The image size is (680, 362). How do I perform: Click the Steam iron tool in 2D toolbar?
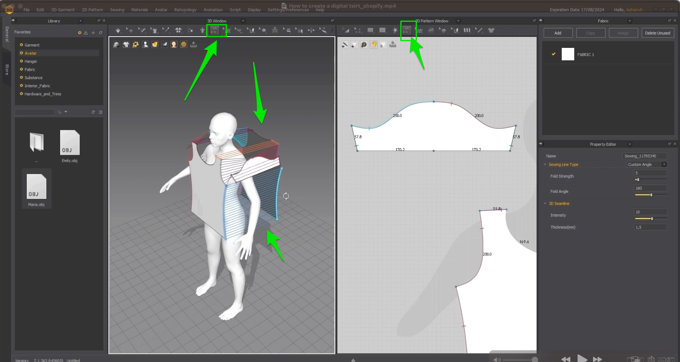[x=431, y=30]
